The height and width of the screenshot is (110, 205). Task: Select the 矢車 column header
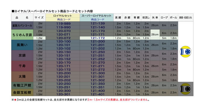coord(155,18)
